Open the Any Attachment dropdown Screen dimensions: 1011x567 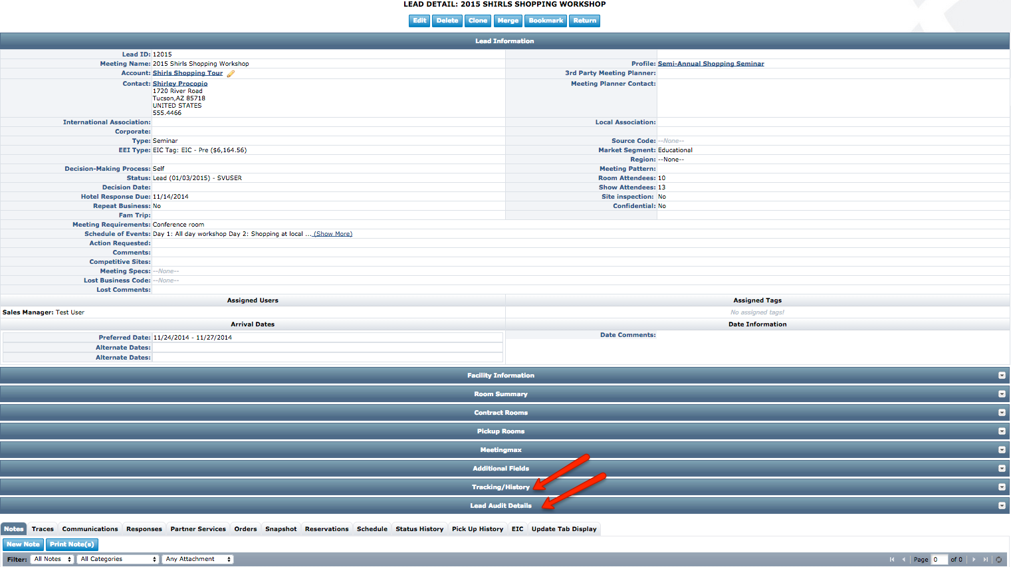point(198,560)
